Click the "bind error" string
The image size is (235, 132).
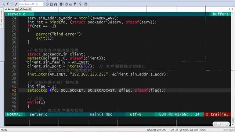[65, 34]
